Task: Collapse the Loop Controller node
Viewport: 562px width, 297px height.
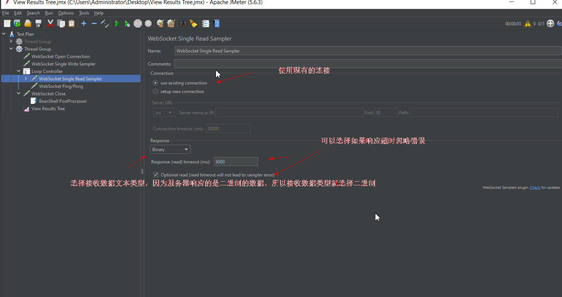Action: coord(18,71)
